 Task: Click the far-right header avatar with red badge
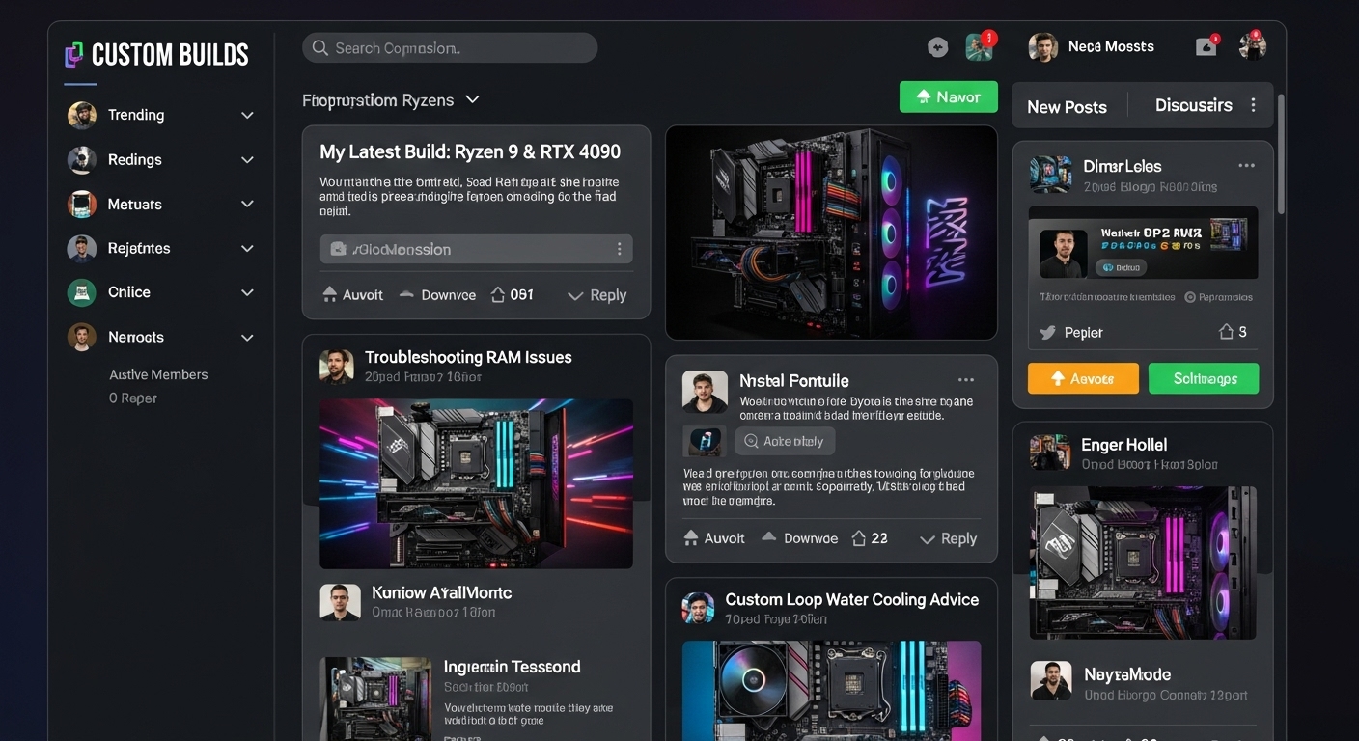(x=1252, y=45)
